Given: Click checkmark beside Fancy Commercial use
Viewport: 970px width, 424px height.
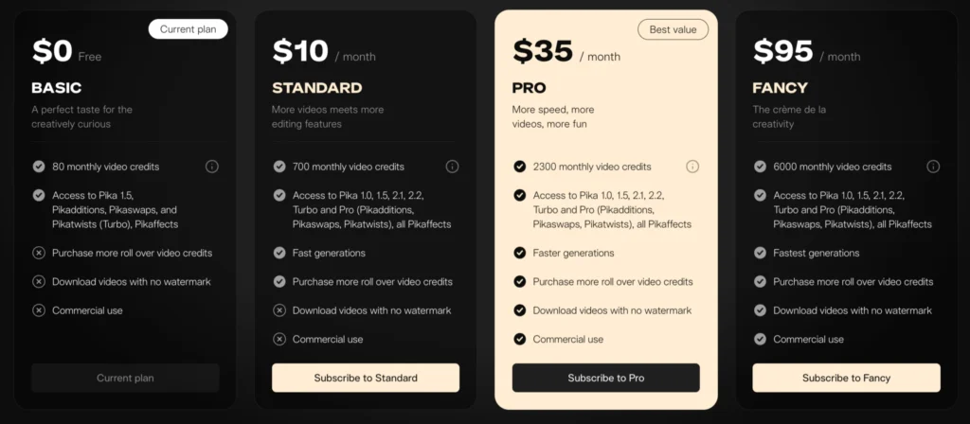Looking at the screenshot, I should coord(761,339).
